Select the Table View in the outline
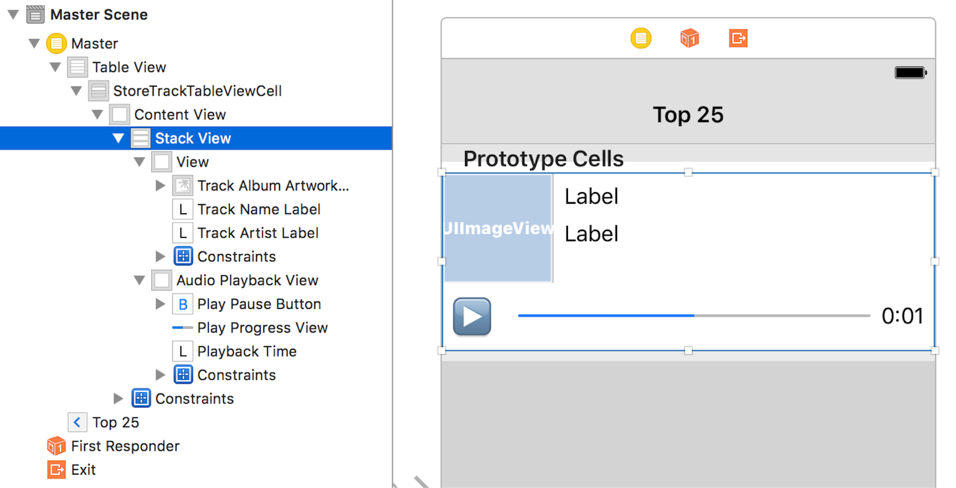956x488 pixels. pyautogui.click(x=130, y=66)
